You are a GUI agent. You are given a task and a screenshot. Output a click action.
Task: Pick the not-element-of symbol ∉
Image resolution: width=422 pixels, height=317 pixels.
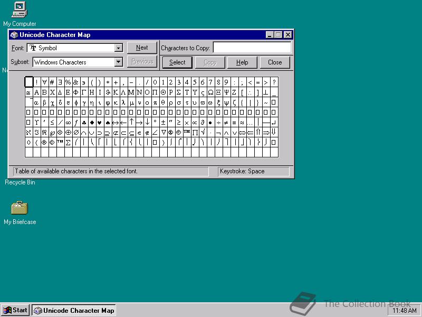click(148, 133)
